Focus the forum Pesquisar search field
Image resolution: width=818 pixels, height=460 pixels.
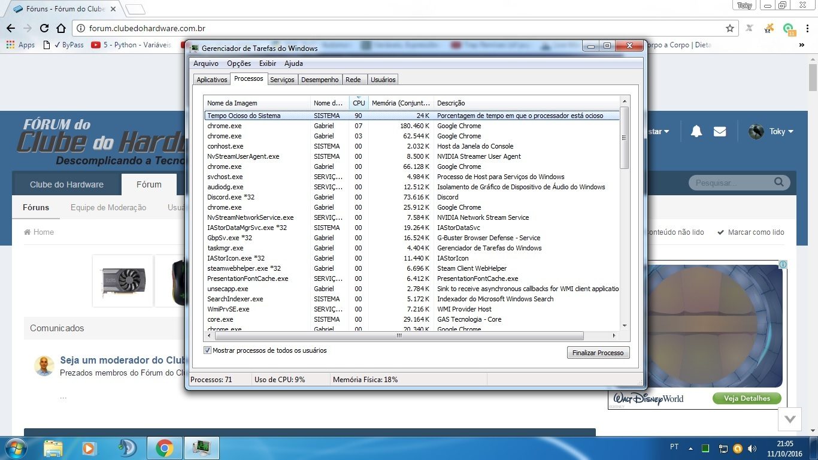tap(732, 182)
